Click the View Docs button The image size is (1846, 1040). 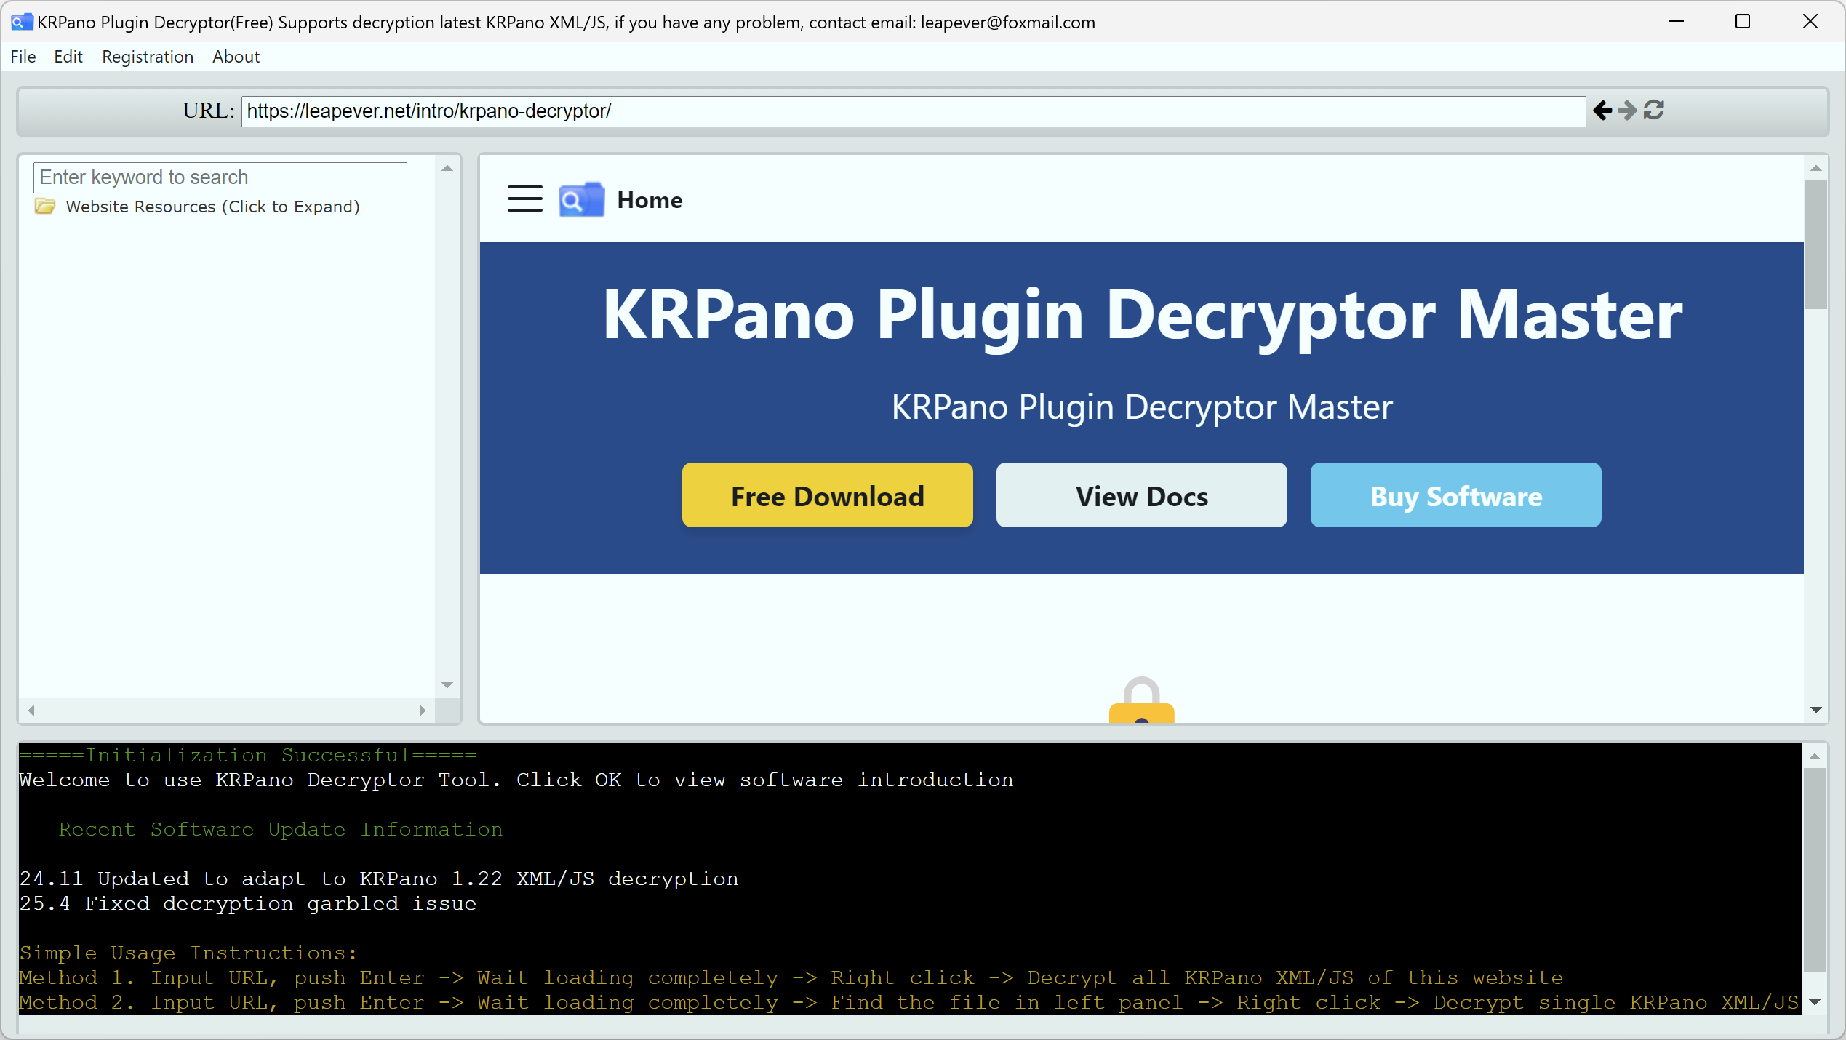(x=1141, y=495)
